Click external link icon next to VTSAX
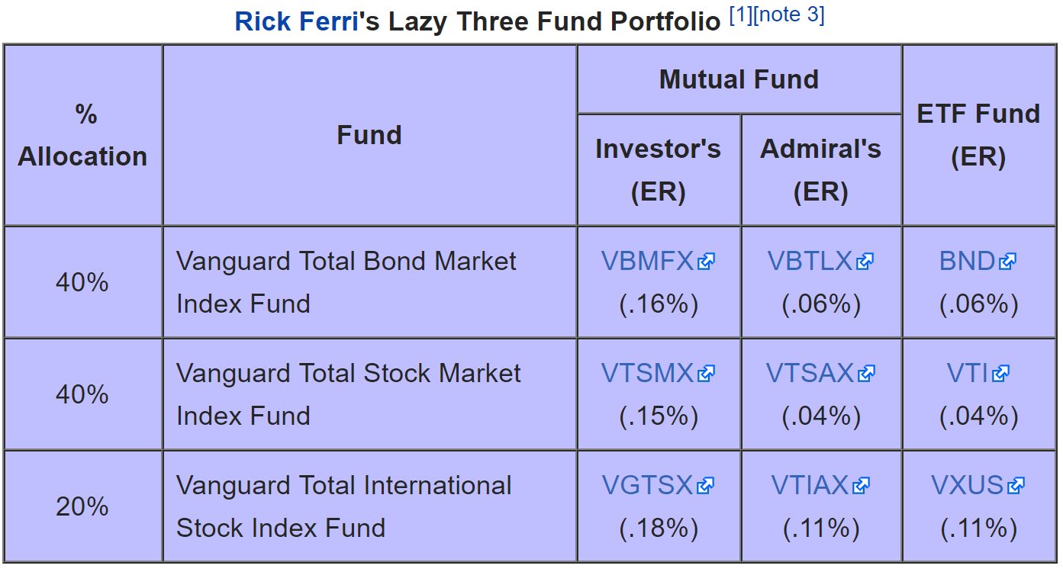The image size is (1063, 572). coord(866,374)
